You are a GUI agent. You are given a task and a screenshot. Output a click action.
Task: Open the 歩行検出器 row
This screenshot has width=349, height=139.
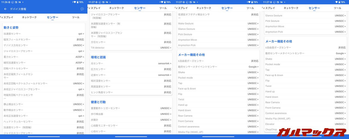[131, 114]
